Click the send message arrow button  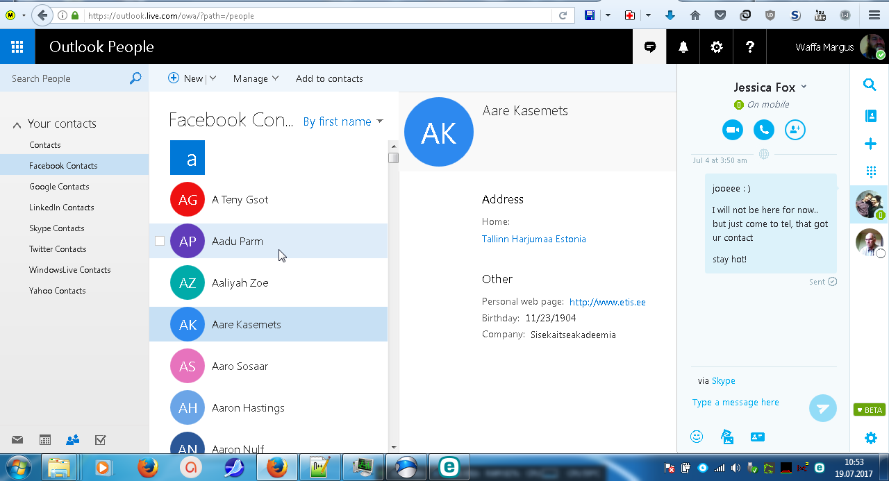tap(822, 408)
